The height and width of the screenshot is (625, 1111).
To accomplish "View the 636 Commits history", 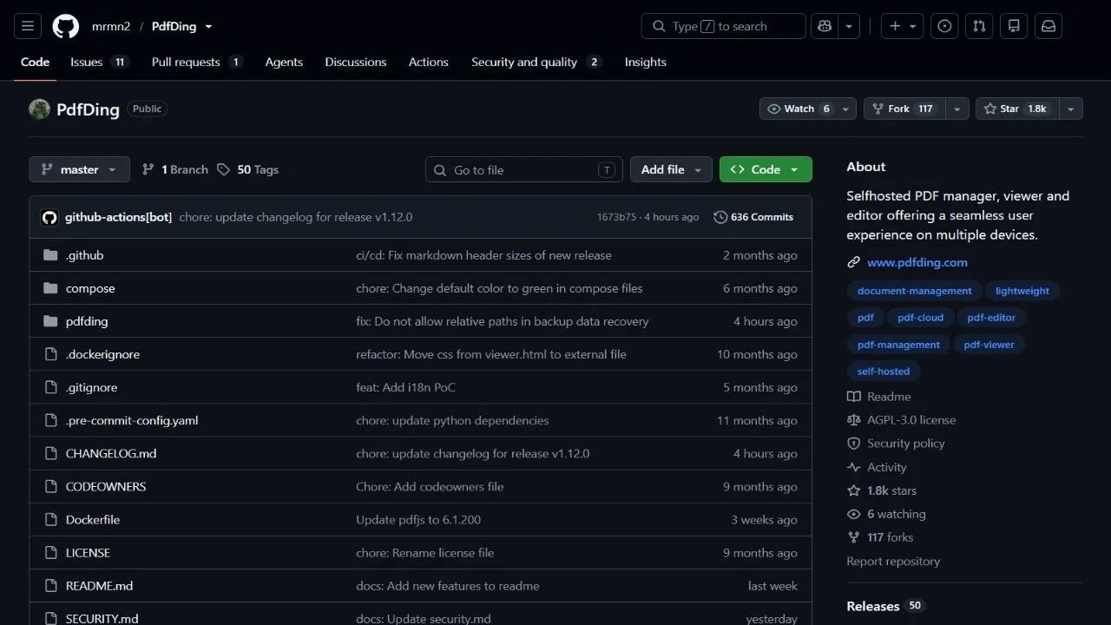I will point(753,217).
